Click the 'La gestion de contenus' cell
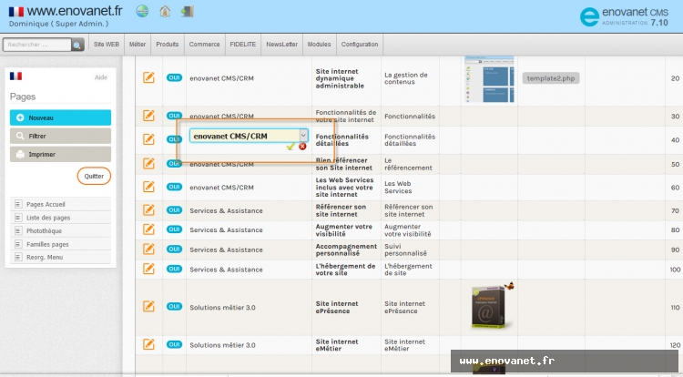Viewport: 683px width, 377px height. (406, 78)
